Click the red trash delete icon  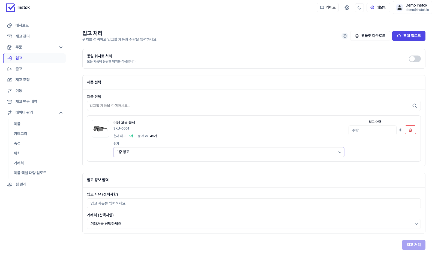coord(410,130)
